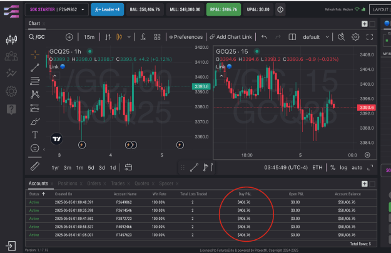Toggle fullscreen chart icon

(x=370, y=37)
